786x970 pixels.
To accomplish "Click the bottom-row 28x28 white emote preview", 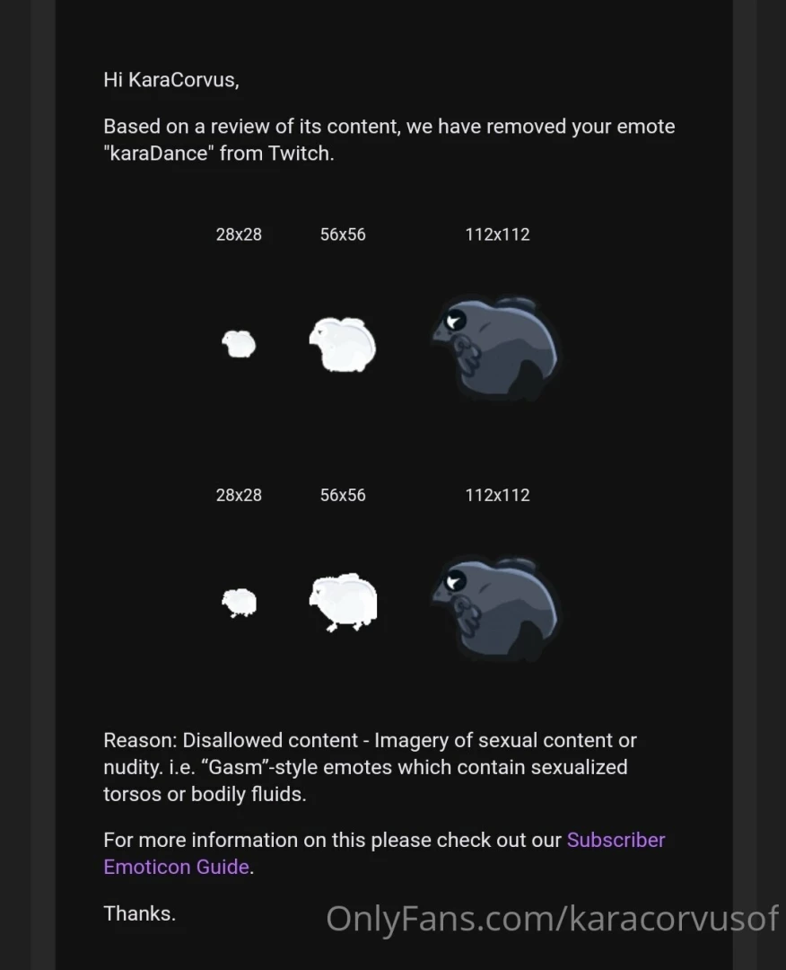I will pos(239,603).
